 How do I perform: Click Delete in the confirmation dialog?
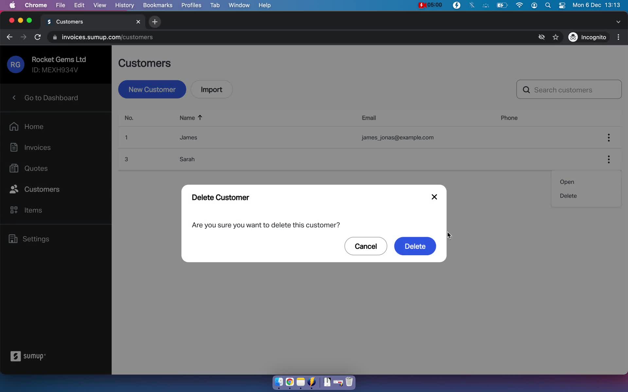point(415,246)
